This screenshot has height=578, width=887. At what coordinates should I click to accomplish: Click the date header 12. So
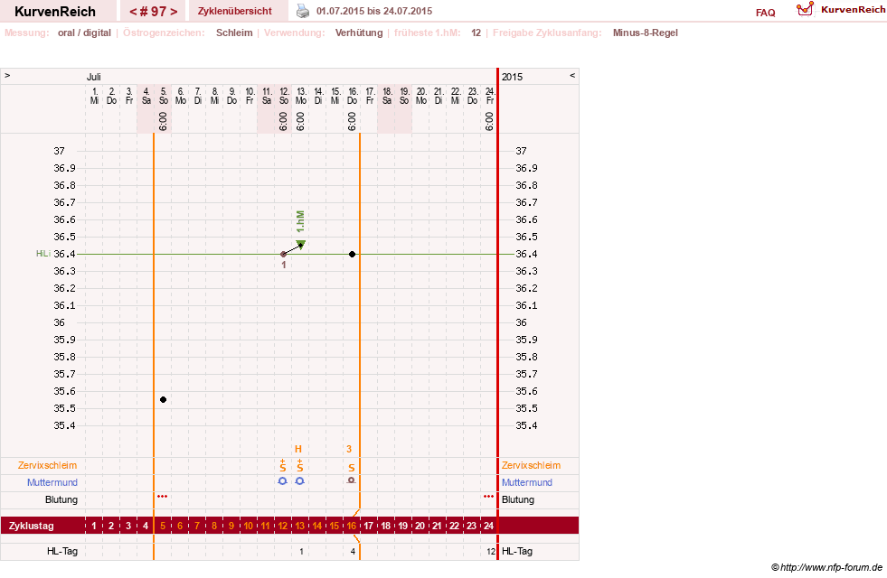(284, 96)
